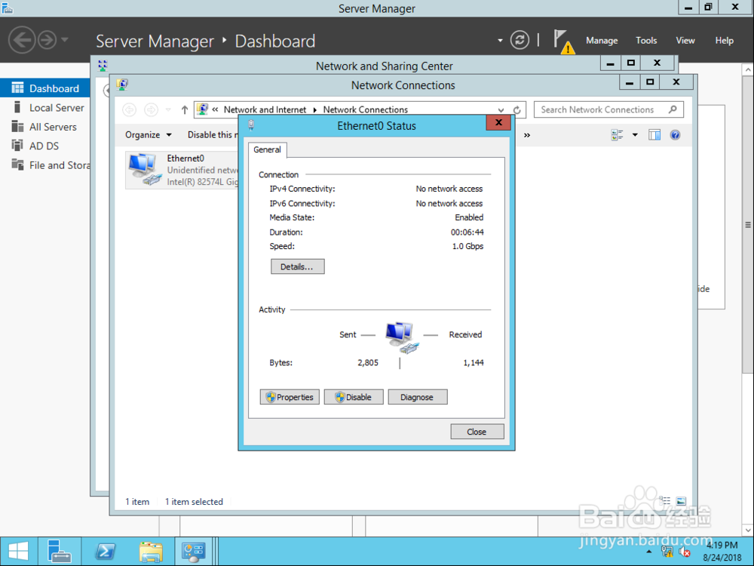Click the muted volume tray icon

[685, 552]
